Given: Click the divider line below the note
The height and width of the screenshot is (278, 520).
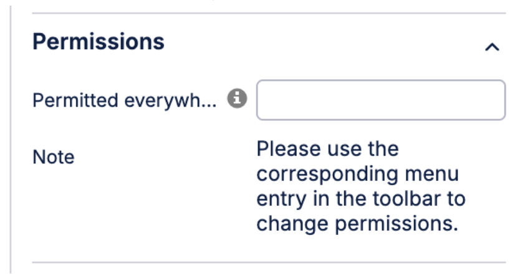Looking at the screenshot, I should point(268,262).
